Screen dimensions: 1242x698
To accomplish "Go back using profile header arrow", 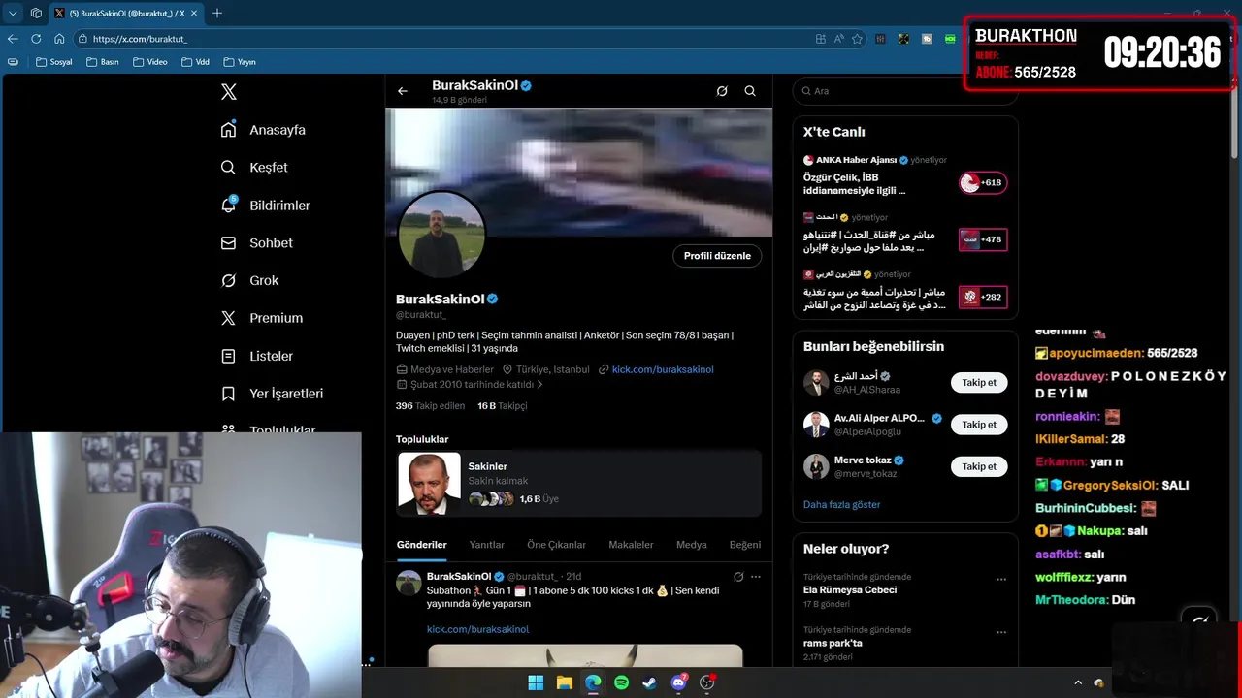I will point(403,91).
